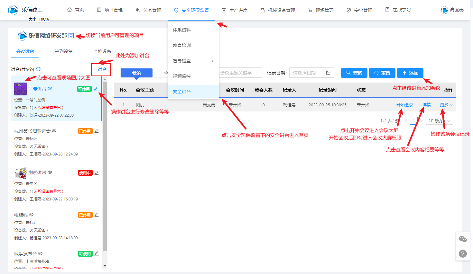This screenshot has height=274, width=473.
Task: Open the WeChat floating icon
Action: coord(463,239)
